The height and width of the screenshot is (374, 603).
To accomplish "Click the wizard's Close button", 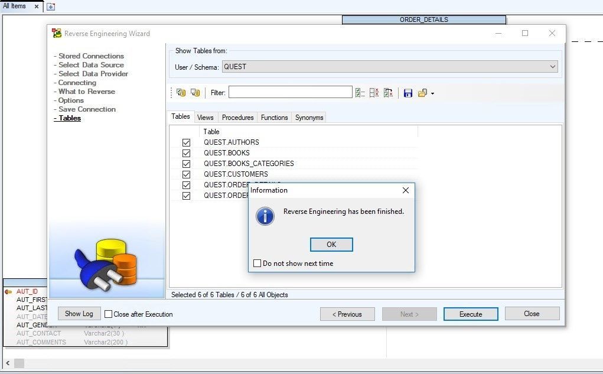I will coord(532,314).
